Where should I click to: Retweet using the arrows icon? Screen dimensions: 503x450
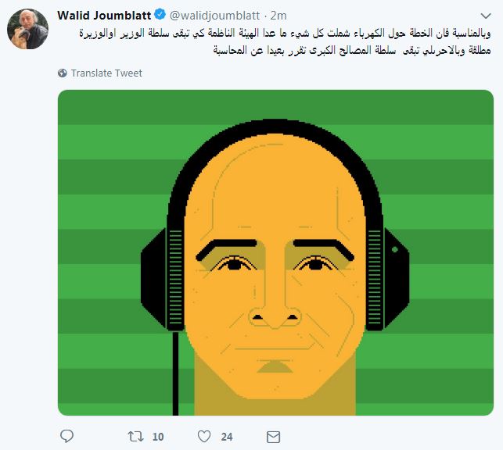[x=135, y=437]
